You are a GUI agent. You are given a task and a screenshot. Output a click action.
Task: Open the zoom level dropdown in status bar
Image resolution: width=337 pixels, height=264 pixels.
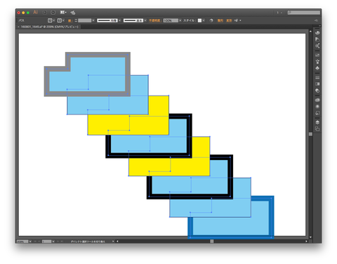tap(30, 242)
